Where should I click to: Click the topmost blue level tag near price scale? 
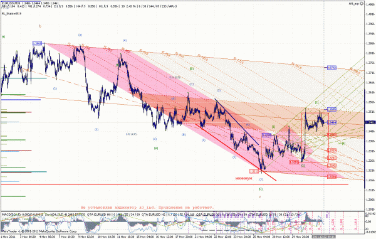[x=332, y=68]
